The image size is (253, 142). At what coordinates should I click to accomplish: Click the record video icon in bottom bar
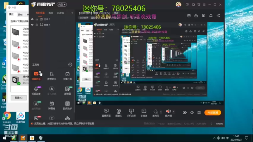coord(185,113)
